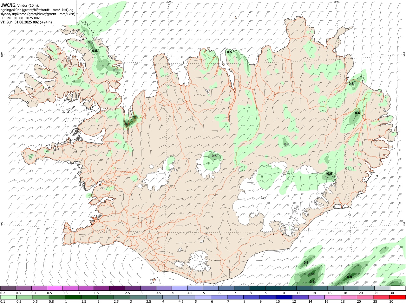The height and width of the screenshot is (304, 406).
Task: Click the '0.2' label on the upper scale
Action: coord(3,293)
